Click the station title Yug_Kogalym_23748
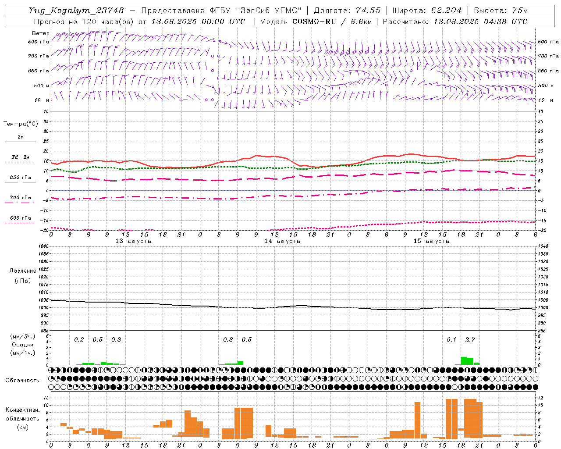 77,11
